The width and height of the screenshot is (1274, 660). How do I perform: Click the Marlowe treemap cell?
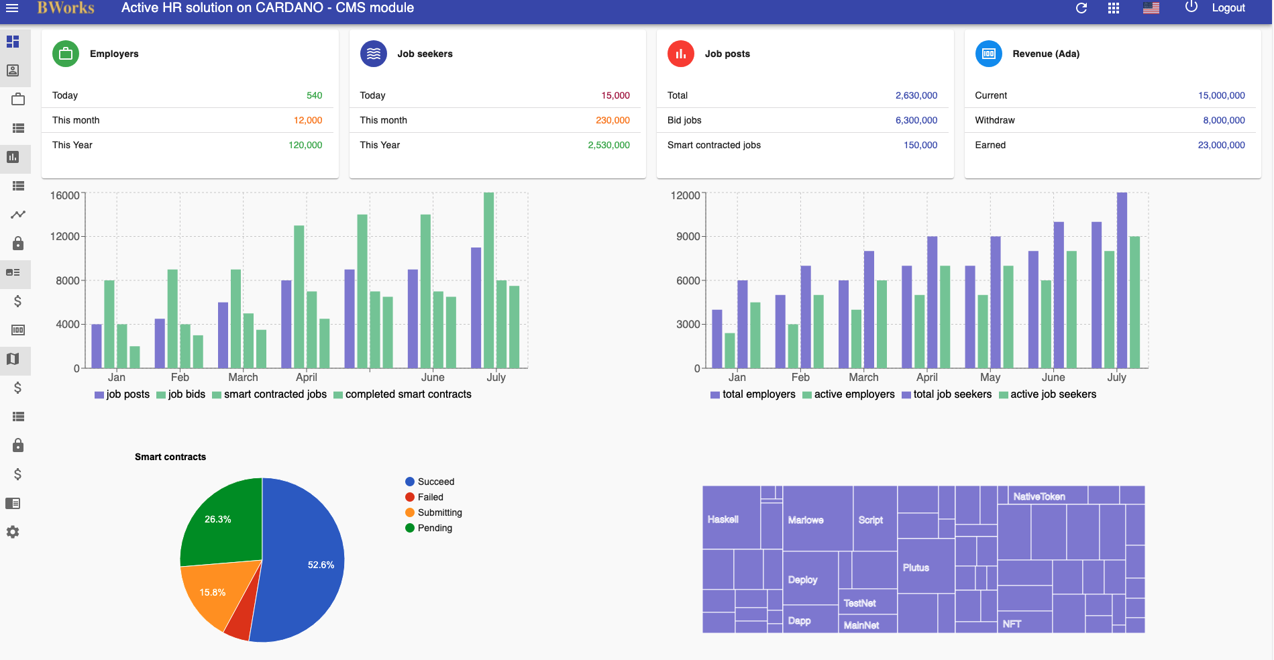tap(818, 518)
